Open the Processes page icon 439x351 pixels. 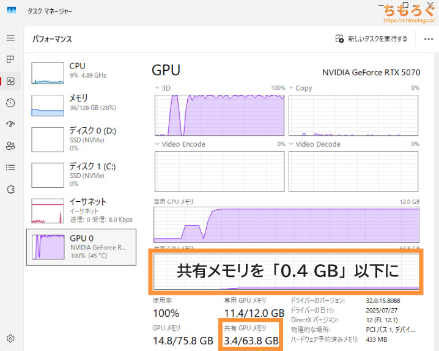[10, 59]
